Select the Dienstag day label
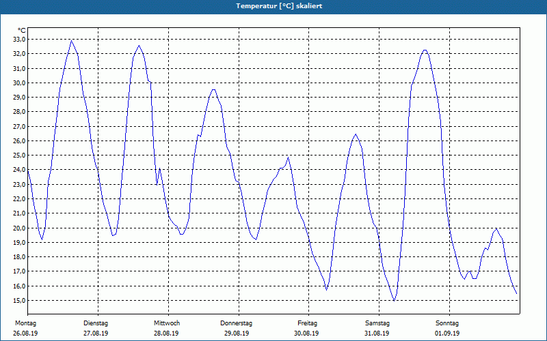 pos(96,323)
